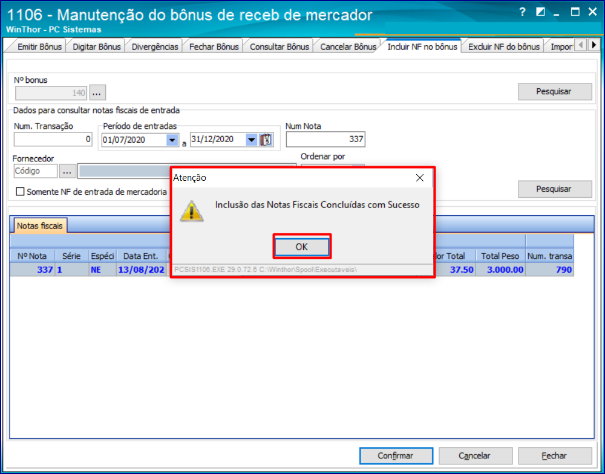This screenshot has height=474, width=605.
Task: Click the Data Ent. column header
Action: pos(141,256)
